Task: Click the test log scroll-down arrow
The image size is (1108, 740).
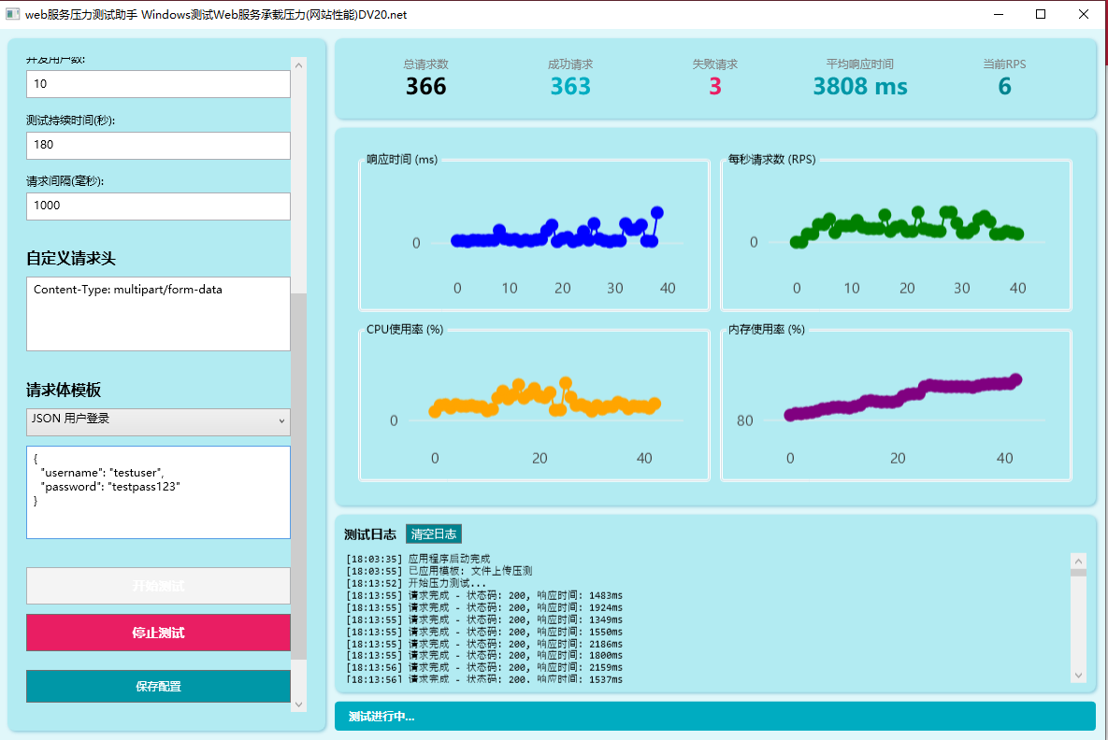Action: (1078, 675)
